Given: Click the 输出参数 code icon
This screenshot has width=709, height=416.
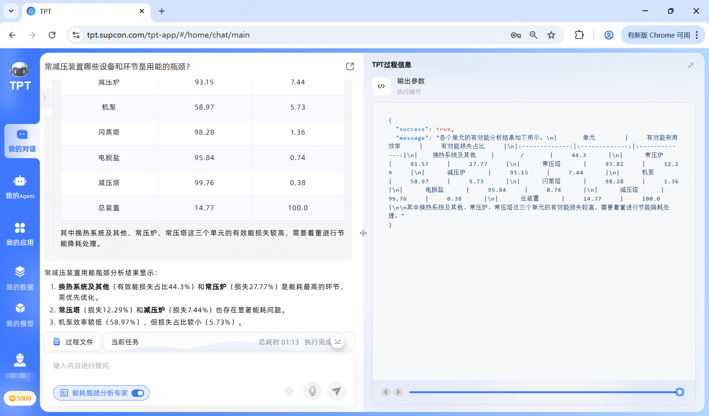Looking at the screenshot, I should [x=381, y=86].
